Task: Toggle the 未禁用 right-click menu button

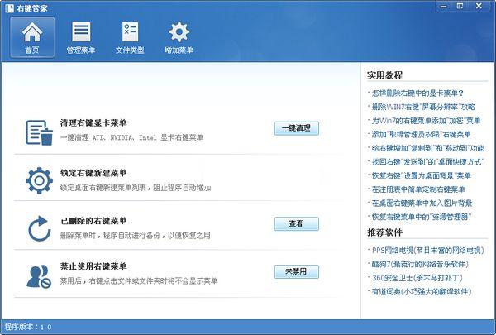Action: tap(296, 271)
